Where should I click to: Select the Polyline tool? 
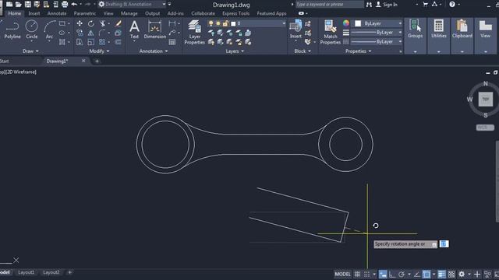coord(12,30)
